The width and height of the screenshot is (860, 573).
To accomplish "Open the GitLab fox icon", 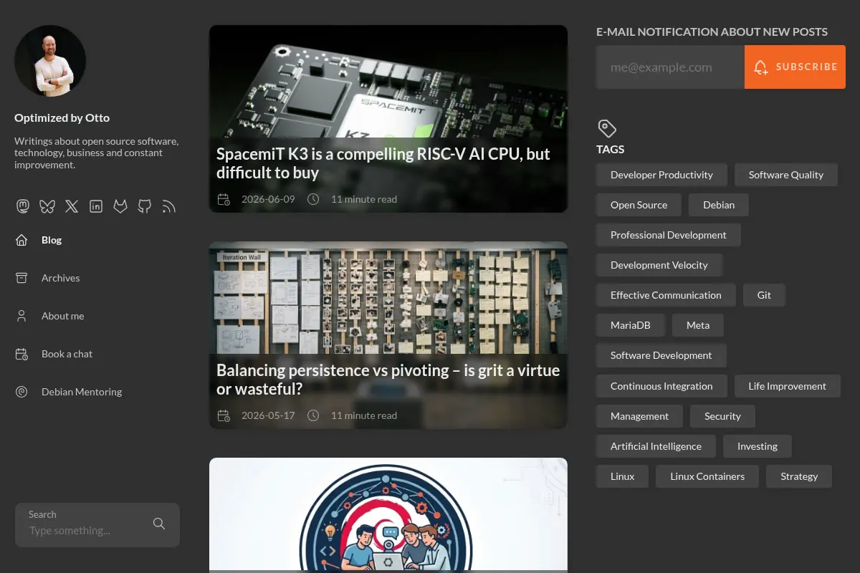I will point(120,206).
